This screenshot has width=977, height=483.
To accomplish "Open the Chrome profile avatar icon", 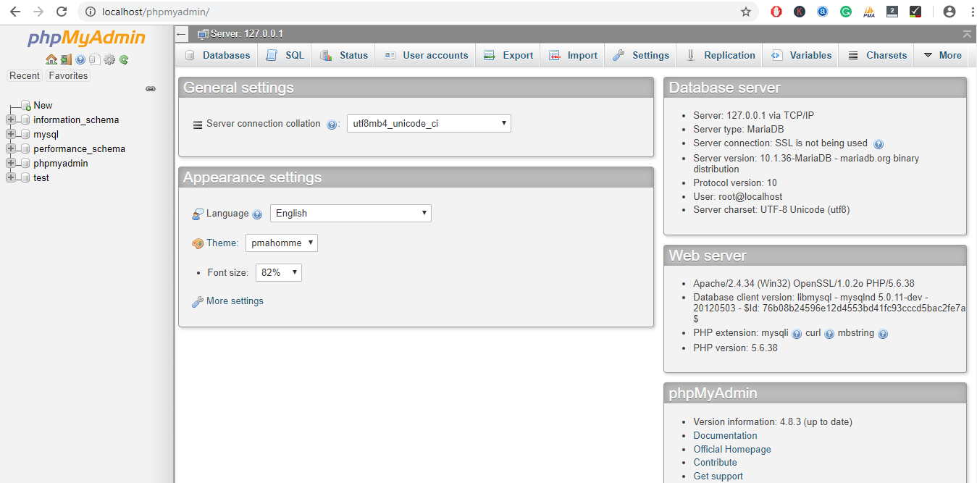I will pyautogui.click(x=949, y=12).
